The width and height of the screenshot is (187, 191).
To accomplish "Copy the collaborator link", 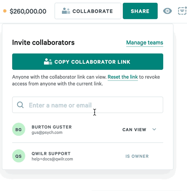I will [88, 62].
